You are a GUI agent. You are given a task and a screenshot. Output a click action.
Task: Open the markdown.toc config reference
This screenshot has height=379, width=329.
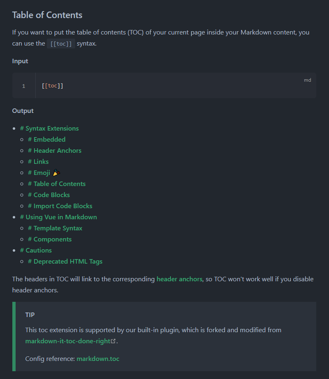(x=98, y=359)
